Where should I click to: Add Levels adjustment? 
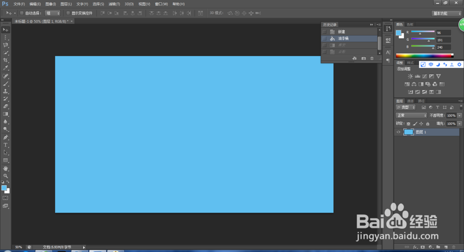point(417,76)
